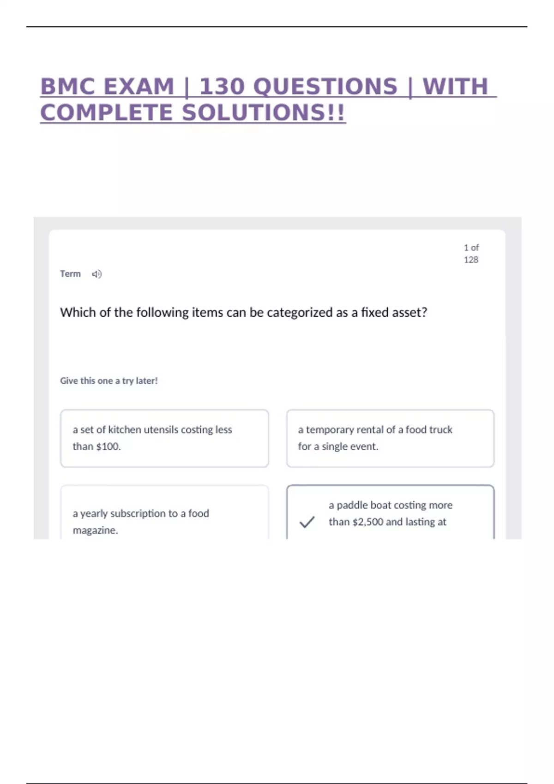The height and width of the screenshot is (784, 554).
Task: Click 'Give this one a try later!' text
Action: [x=109, y=381]
